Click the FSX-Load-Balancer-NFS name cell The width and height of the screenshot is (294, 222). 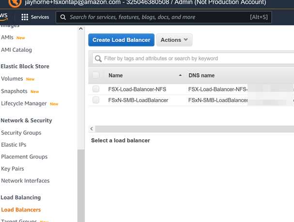(x=137, y=89)
